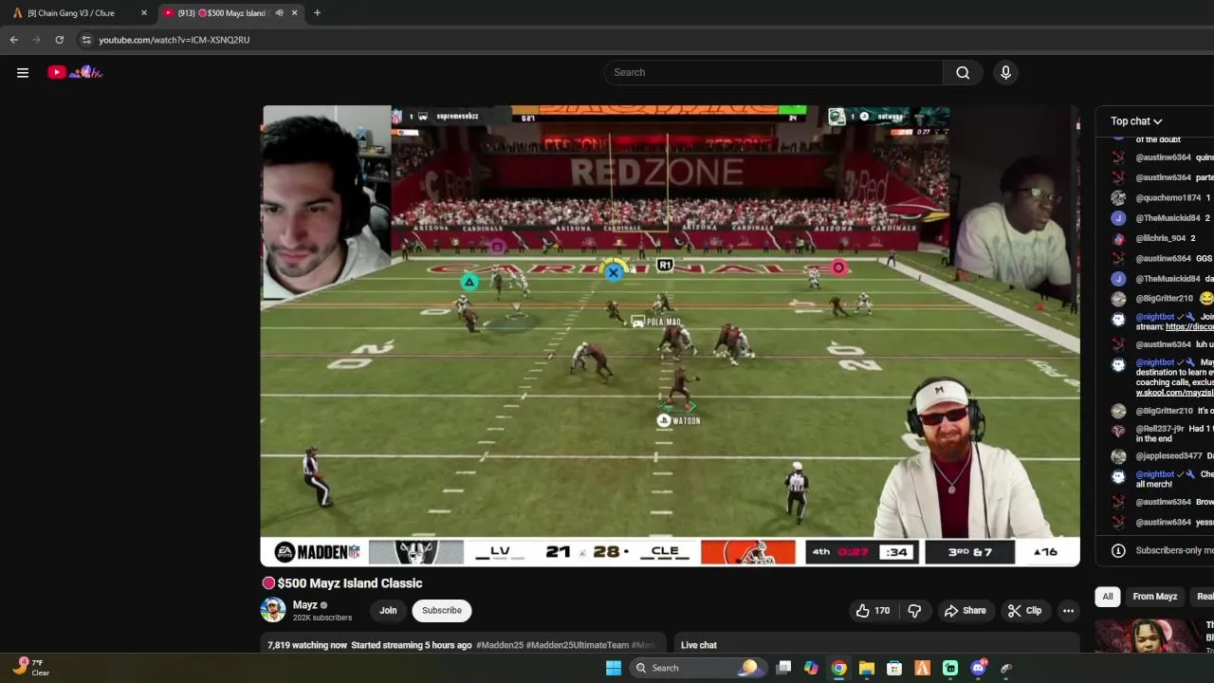Go back in browser history
The height and width of the screenshot is (683, 1214).
pos(14,40)
